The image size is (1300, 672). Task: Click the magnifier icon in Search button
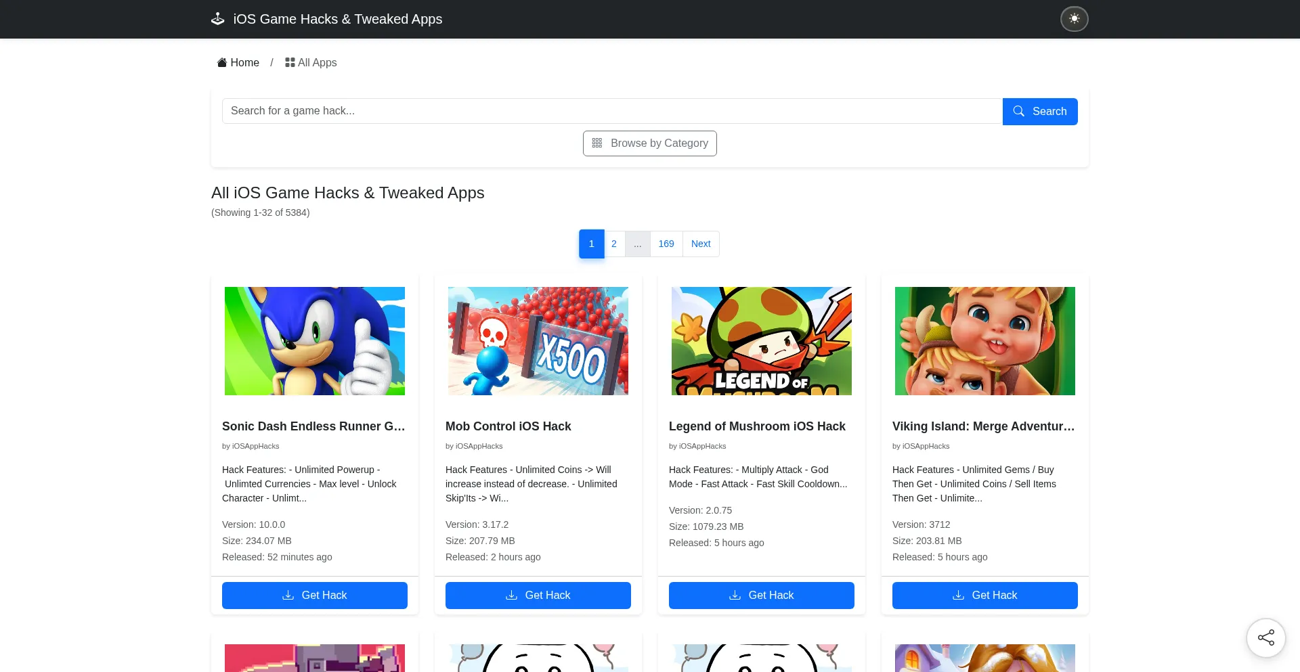(1018, 111)
